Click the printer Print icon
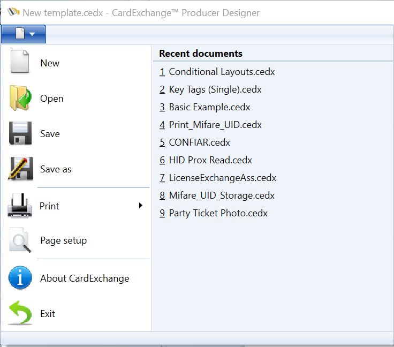The width and height of the screenshot is (394, 347). pyautogui.click(x=20, y=205)
